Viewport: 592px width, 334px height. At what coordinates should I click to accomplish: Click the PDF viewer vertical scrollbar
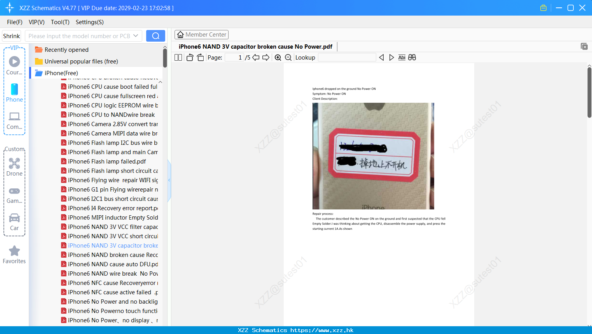coord(589,92)
